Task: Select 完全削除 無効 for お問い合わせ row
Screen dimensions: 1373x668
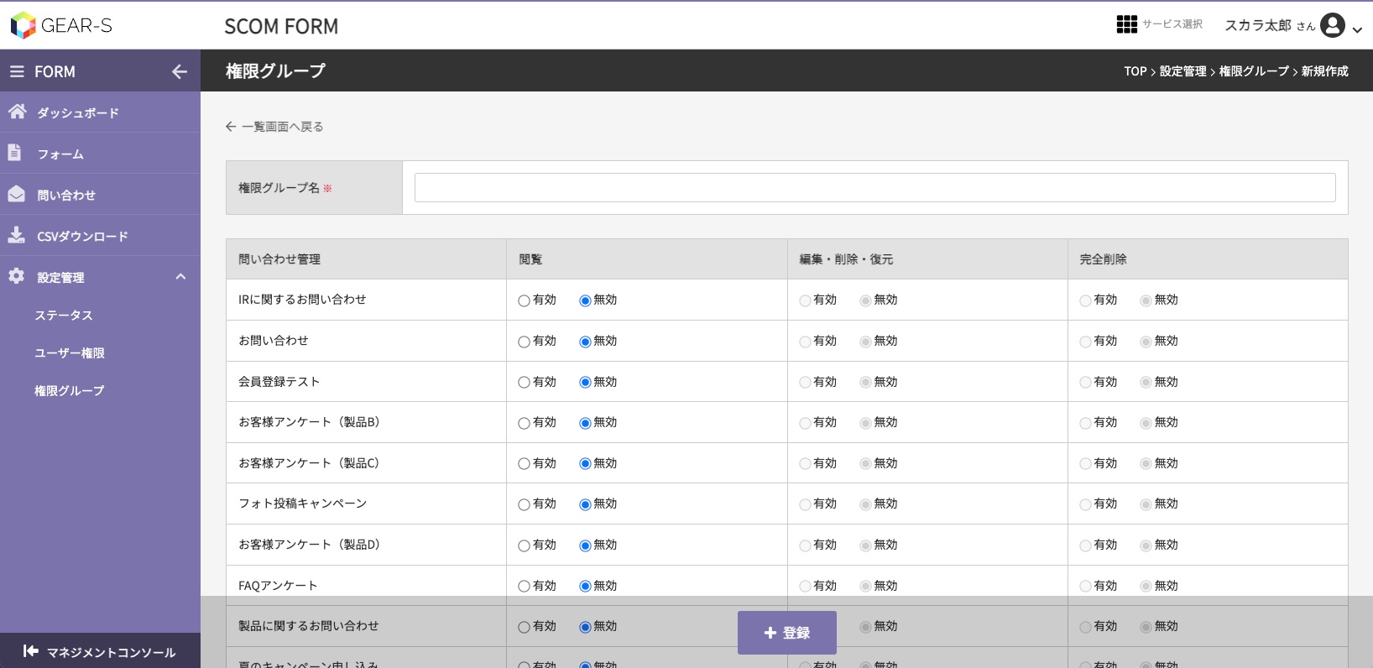Action: click(1146, 342)
